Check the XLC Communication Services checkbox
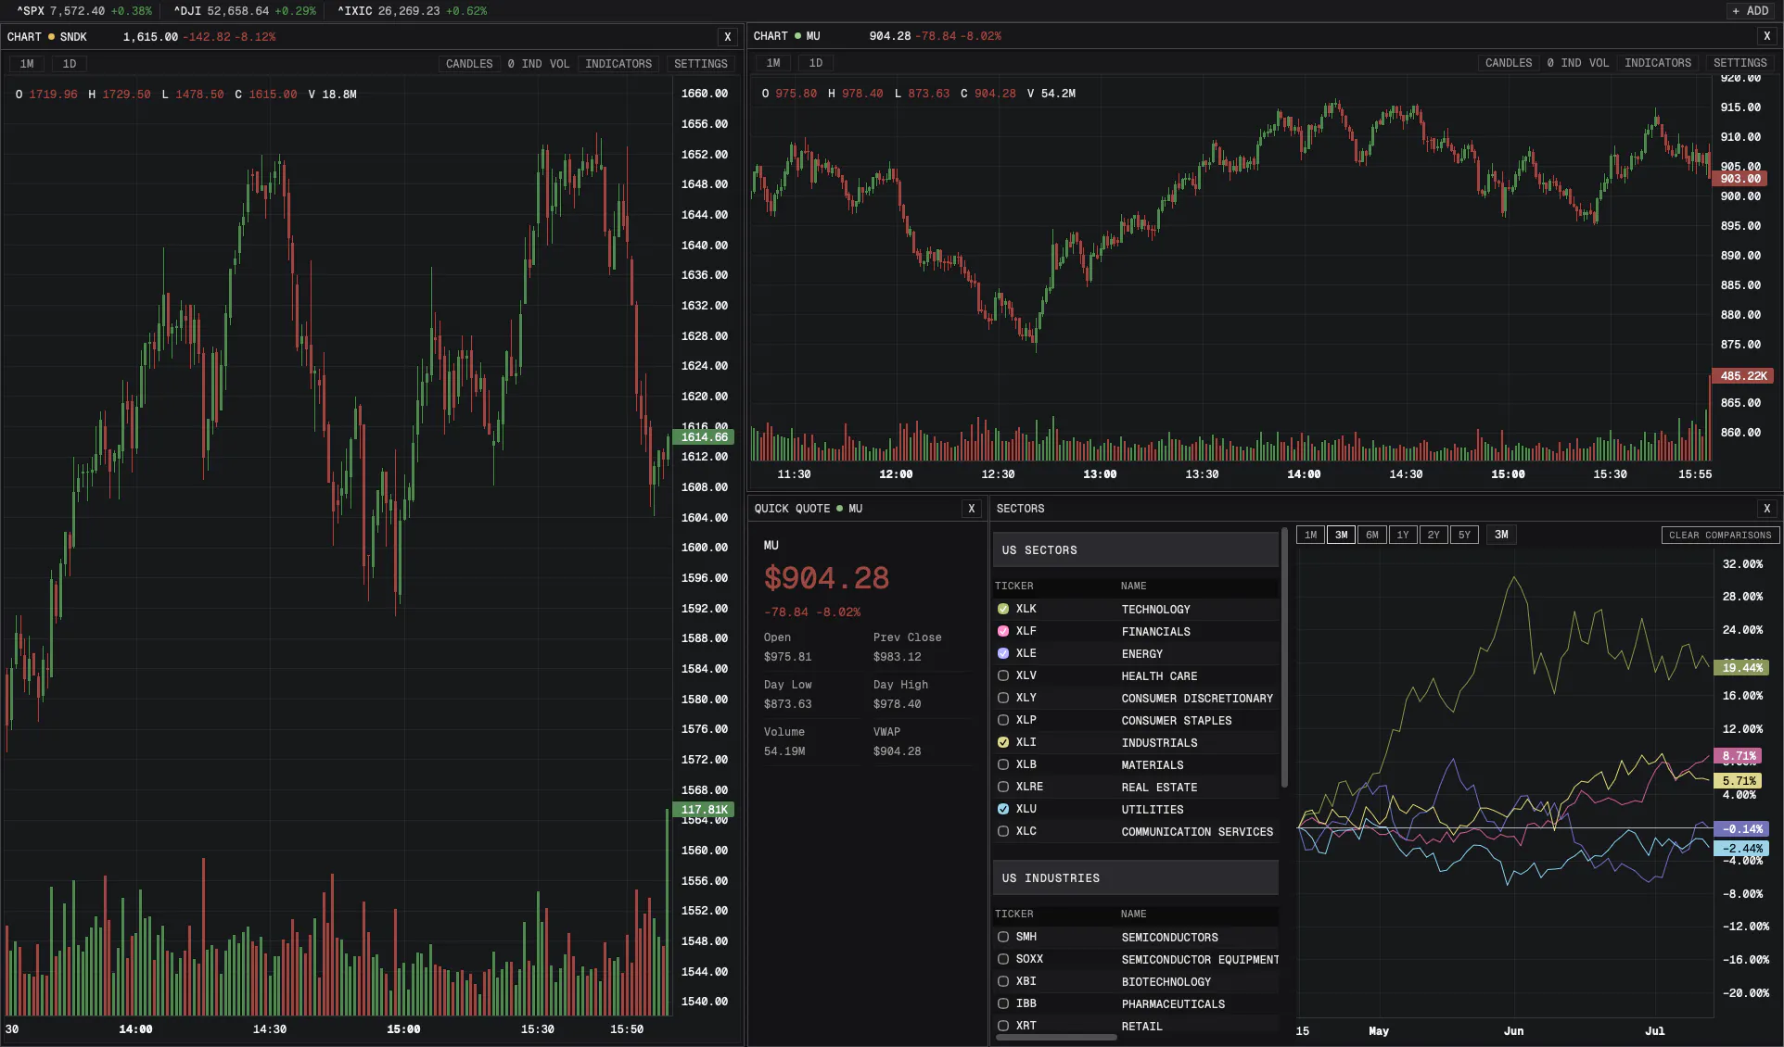The height and width of the screenshot is (1047, 1784). [x=1003, y=831]
